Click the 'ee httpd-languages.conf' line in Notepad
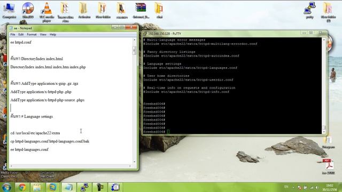 [x=29, y=149]
